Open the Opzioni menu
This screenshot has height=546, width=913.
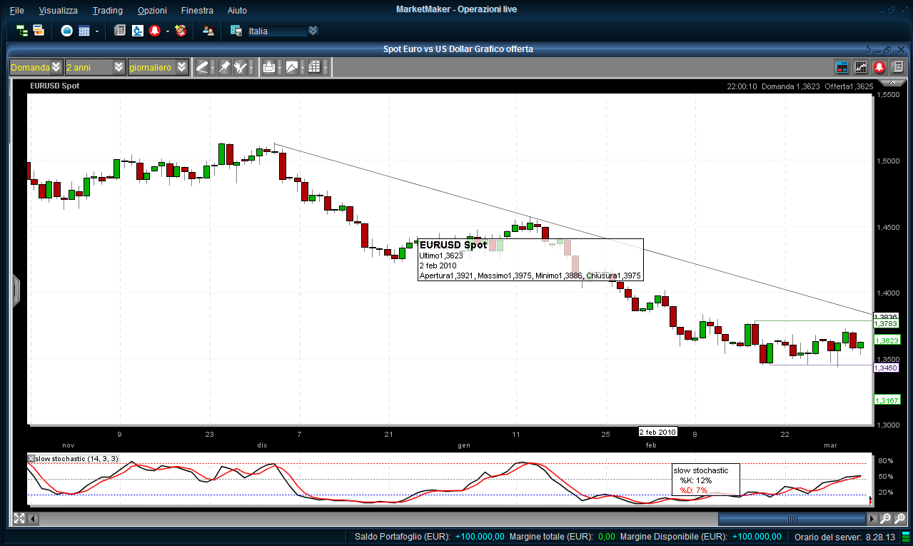pyautogui.click(x=152, y=10)
